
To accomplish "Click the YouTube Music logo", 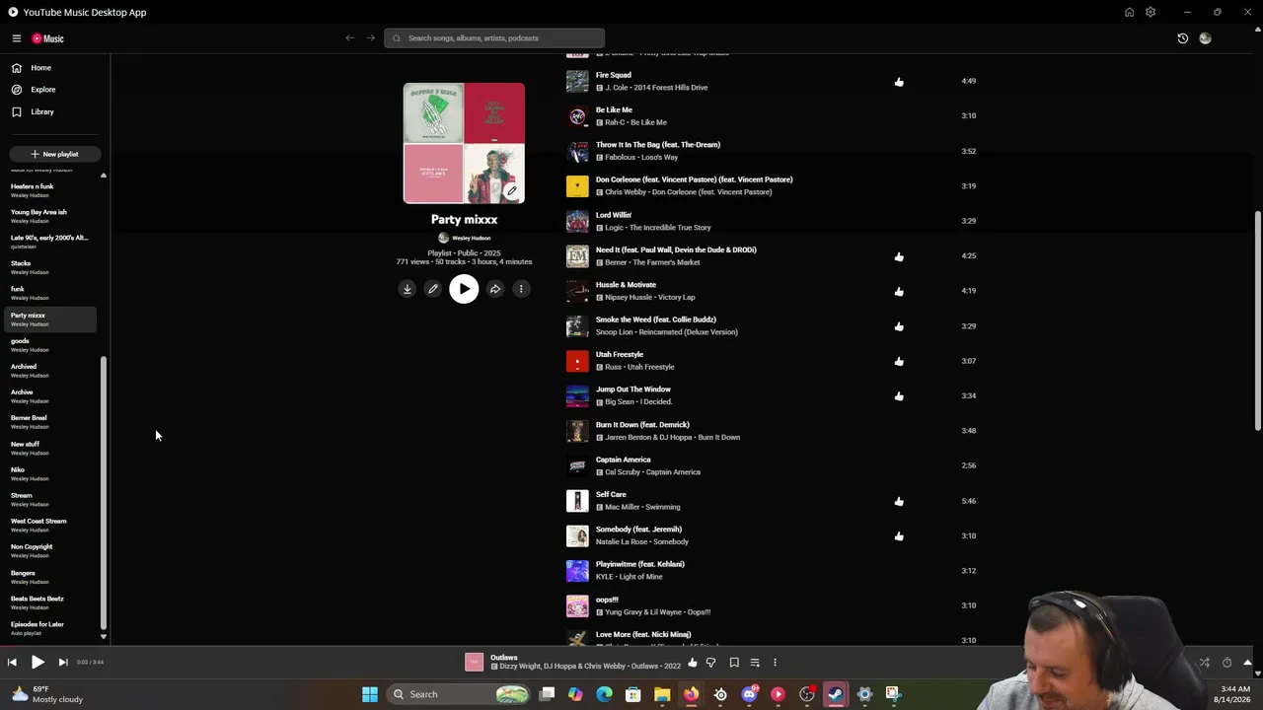I will pyautogui.click(x=47, y=38).
